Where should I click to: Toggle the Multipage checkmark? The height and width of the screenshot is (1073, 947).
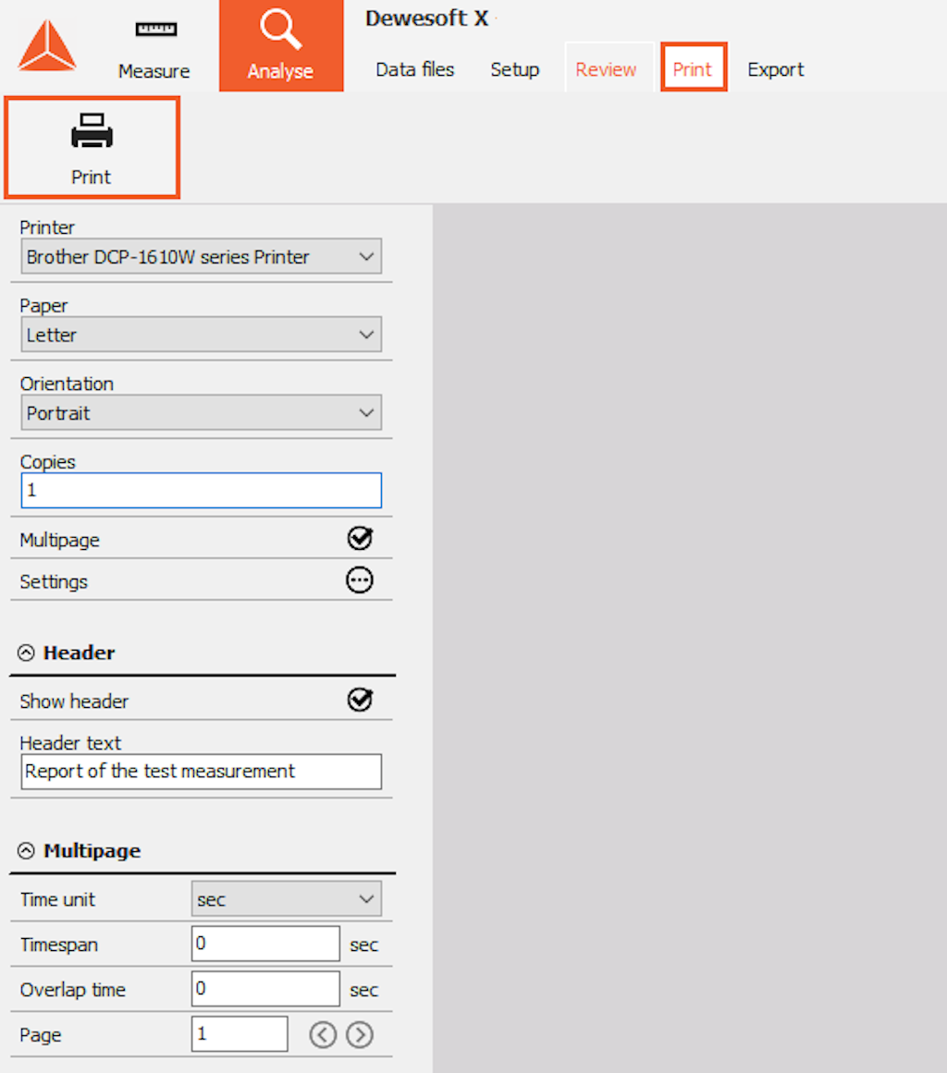click(x=360, y=539)
